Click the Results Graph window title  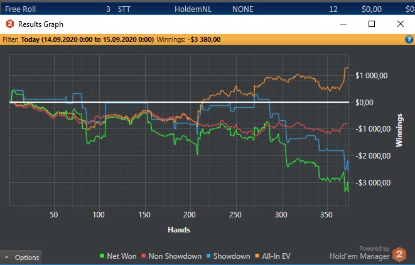tap(41, 24)
